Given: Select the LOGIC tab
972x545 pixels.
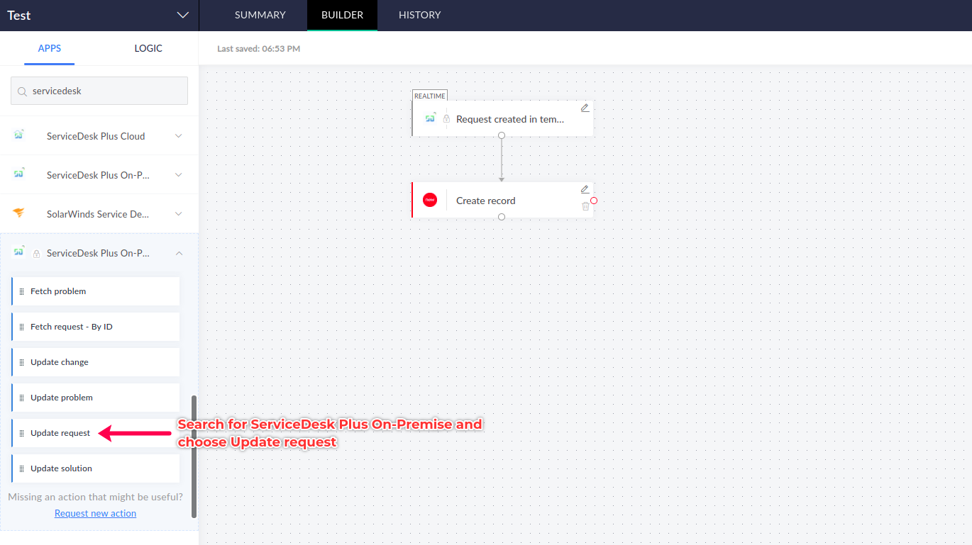Looking at the screenshot, I should (148, 48).
